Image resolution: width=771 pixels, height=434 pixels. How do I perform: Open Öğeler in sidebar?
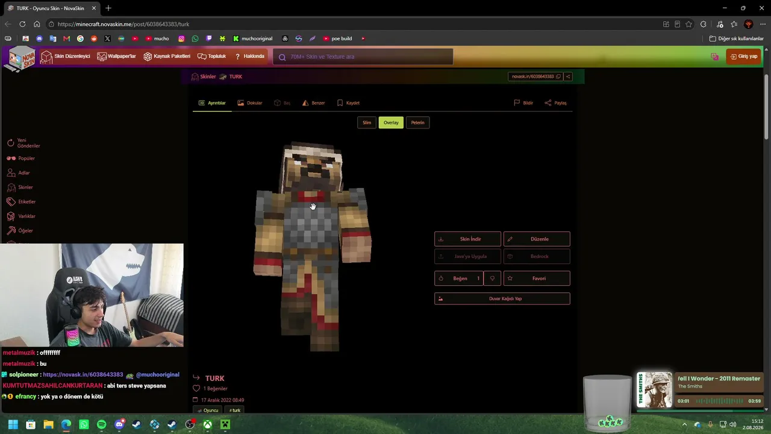[20, 231]
